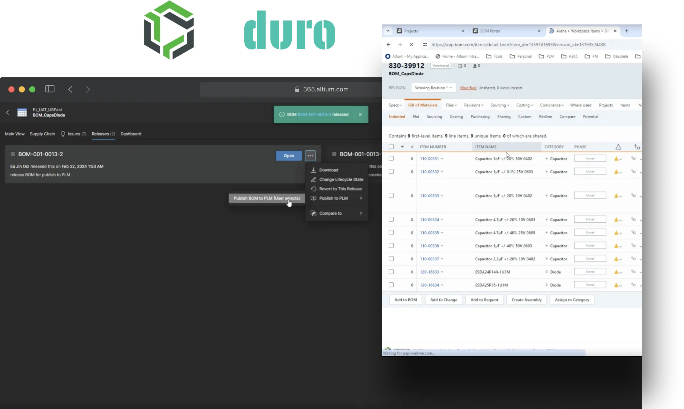Select the Flat BOM view
684x409 pixels.
tap(416, 117)
